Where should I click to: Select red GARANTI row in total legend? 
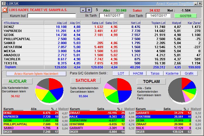(163, 113)
